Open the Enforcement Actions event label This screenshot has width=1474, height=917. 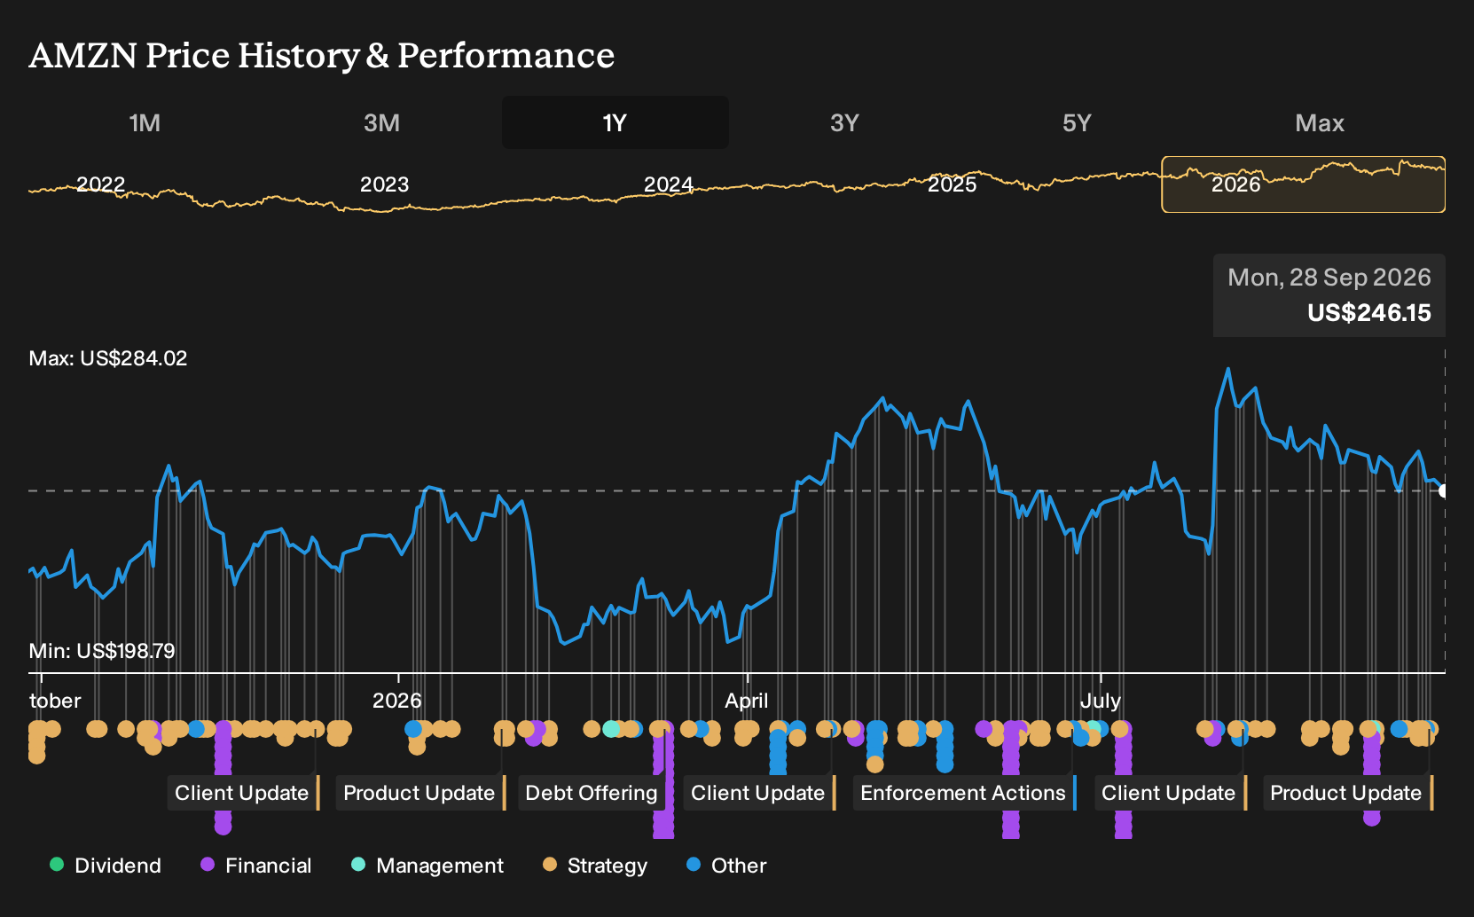(x=964, y=793)
